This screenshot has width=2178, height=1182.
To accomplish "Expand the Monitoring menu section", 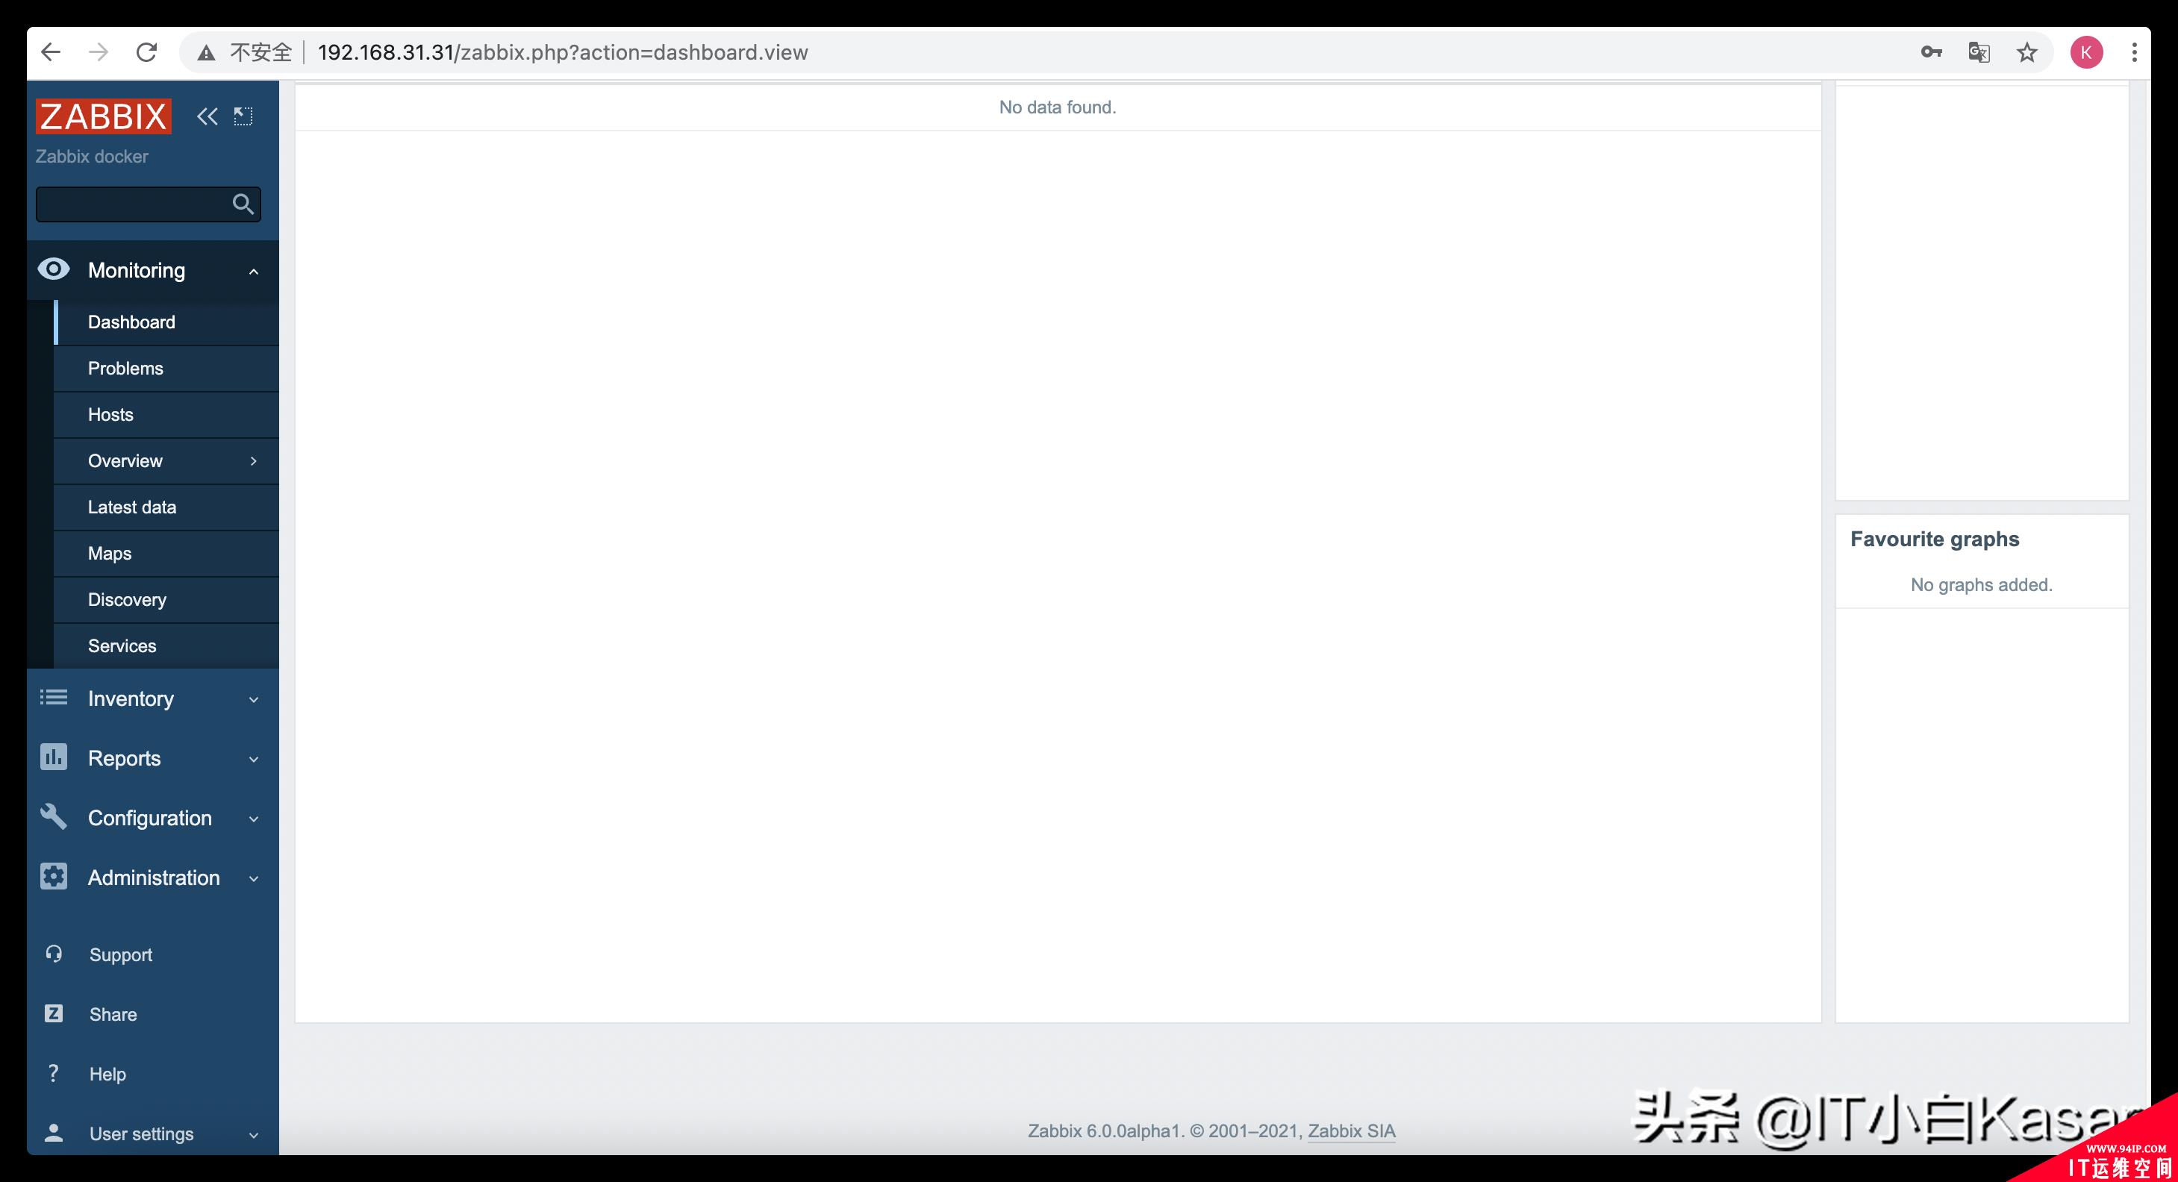I will [x=137, y=269].
